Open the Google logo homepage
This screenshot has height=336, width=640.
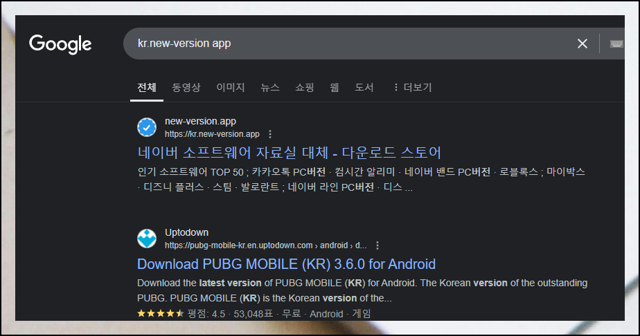tap(60, 44)
